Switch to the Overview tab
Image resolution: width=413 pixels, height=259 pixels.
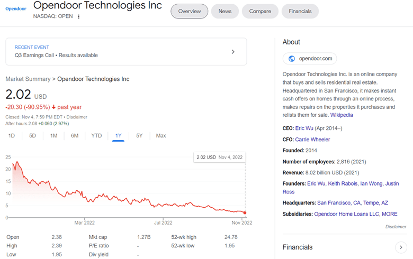[190, 11]
